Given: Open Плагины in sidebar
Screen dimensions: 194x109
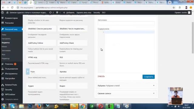Looking at the screenshot, I should click(9, 64).
